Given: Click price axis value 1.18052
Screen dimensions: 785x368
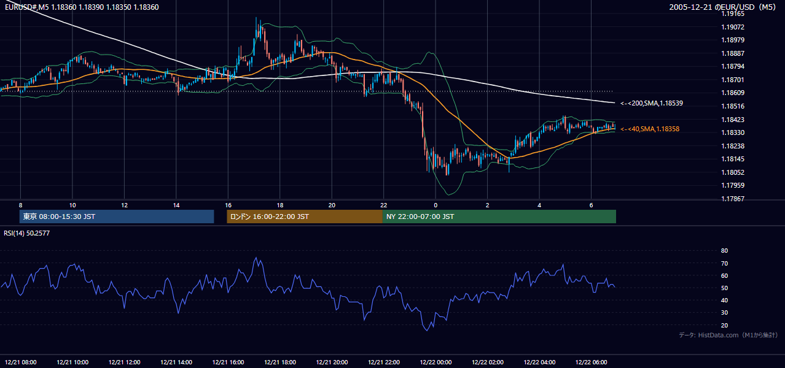Looking at the screenshot, I should [x=733, y=172].
